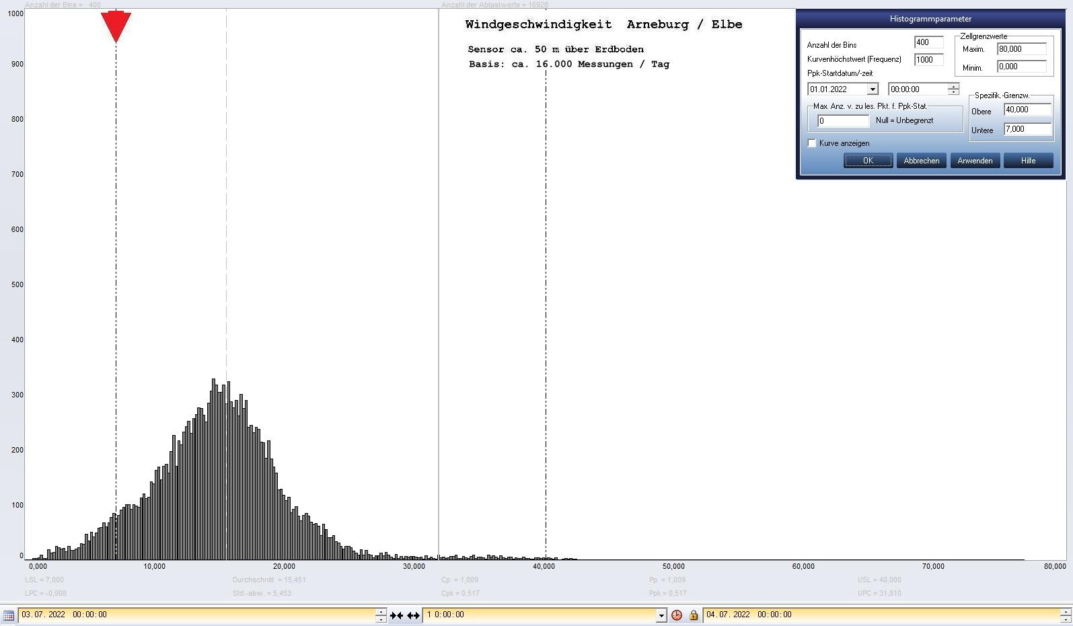
Task: Click the Anwenden button
Action: 975,161
